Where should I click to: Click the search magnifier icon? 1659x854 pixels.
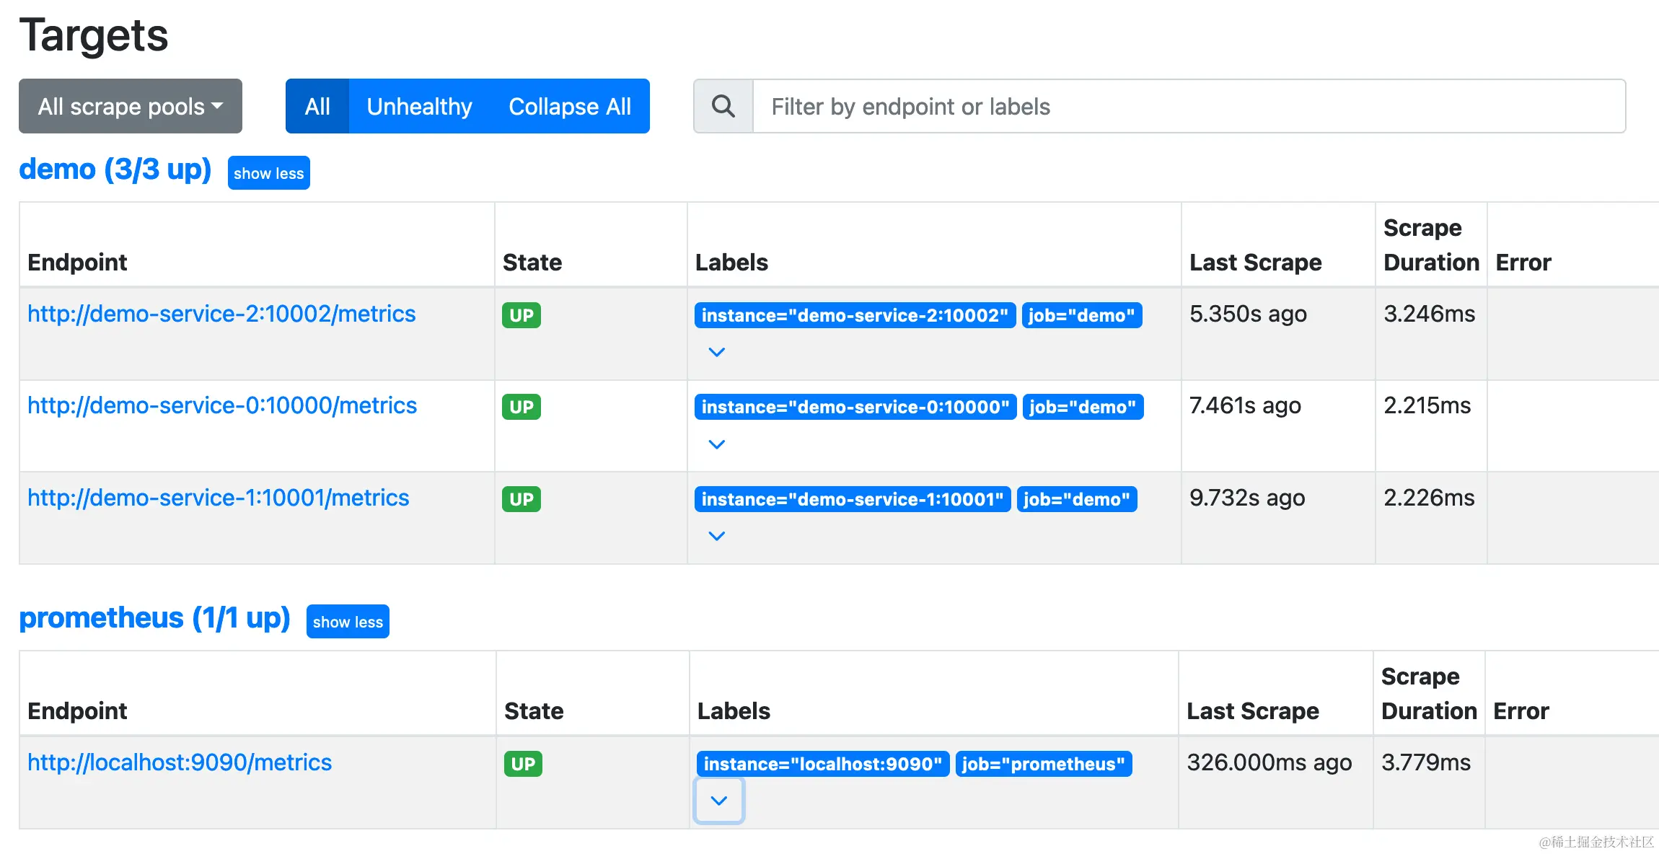(x=723, y=106)
